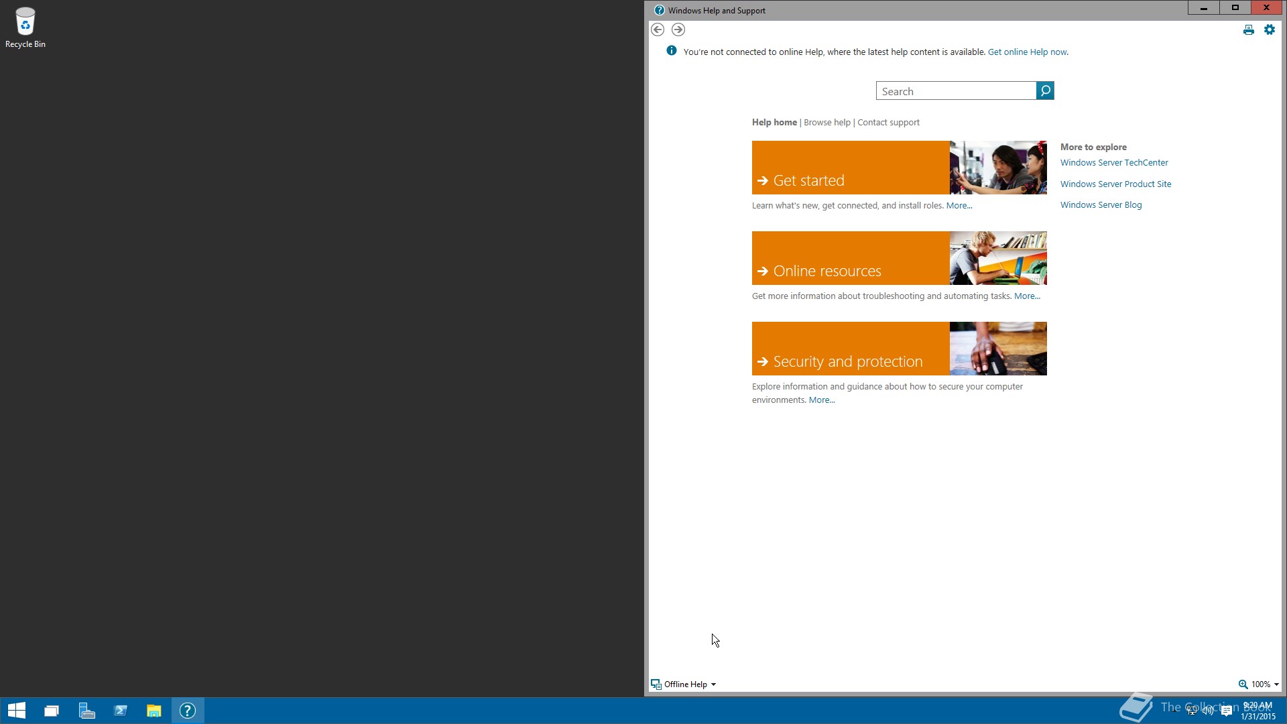Select the Help home navigation item

(774, 122)
